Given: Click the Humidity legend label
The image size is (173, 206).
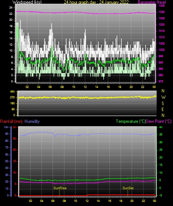Looking at the screenshot, I should coord(32,121).
